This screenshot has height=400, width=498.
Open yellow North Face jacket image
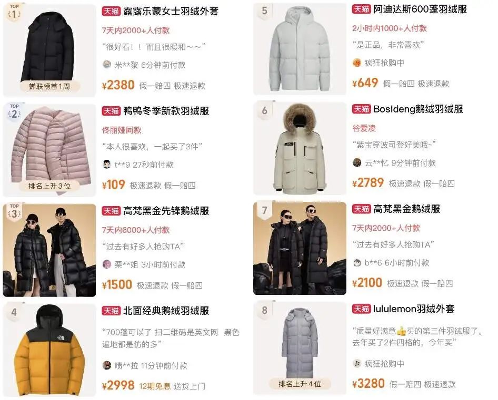[x=49, y=350]
